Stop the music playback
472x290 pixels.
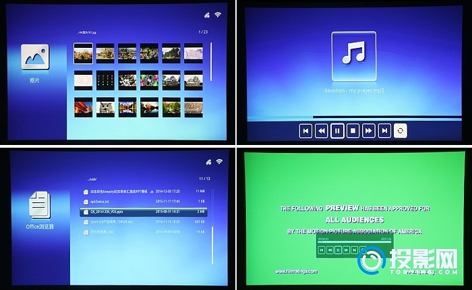tap(353, 131)
